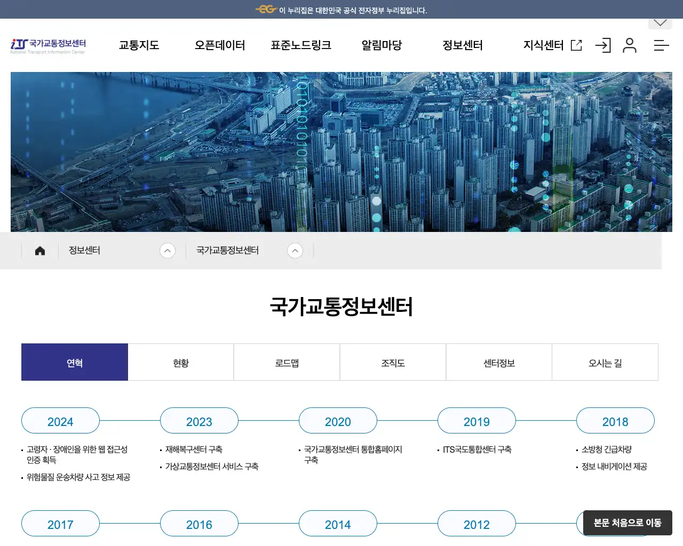Click the home icon in the breadcrumb
The width and height of the screenshot is (683, 546).
[x=39, y=250]
